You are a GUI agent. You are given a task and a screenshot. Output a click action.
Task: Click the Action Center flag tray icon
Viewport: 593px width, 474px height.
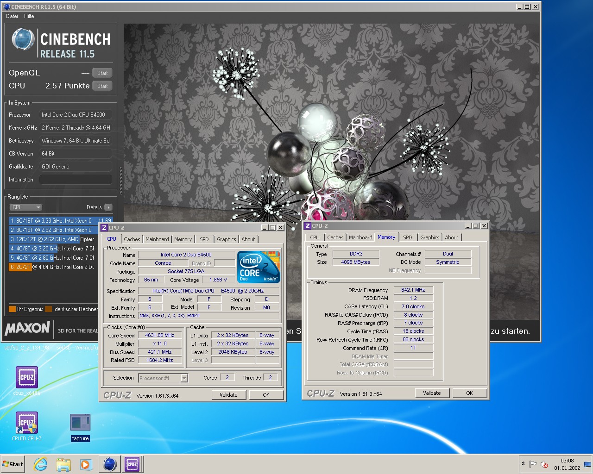pos(533,464)
